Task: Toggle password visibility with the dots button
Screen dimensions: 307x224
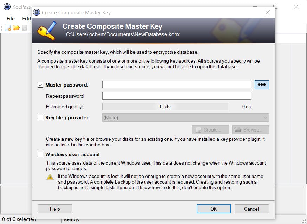Action: [x=262, y=85]
